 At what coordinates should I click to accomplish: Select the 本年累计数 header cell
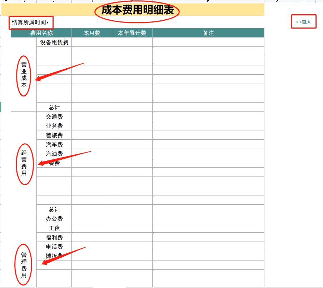click(132, 33)
